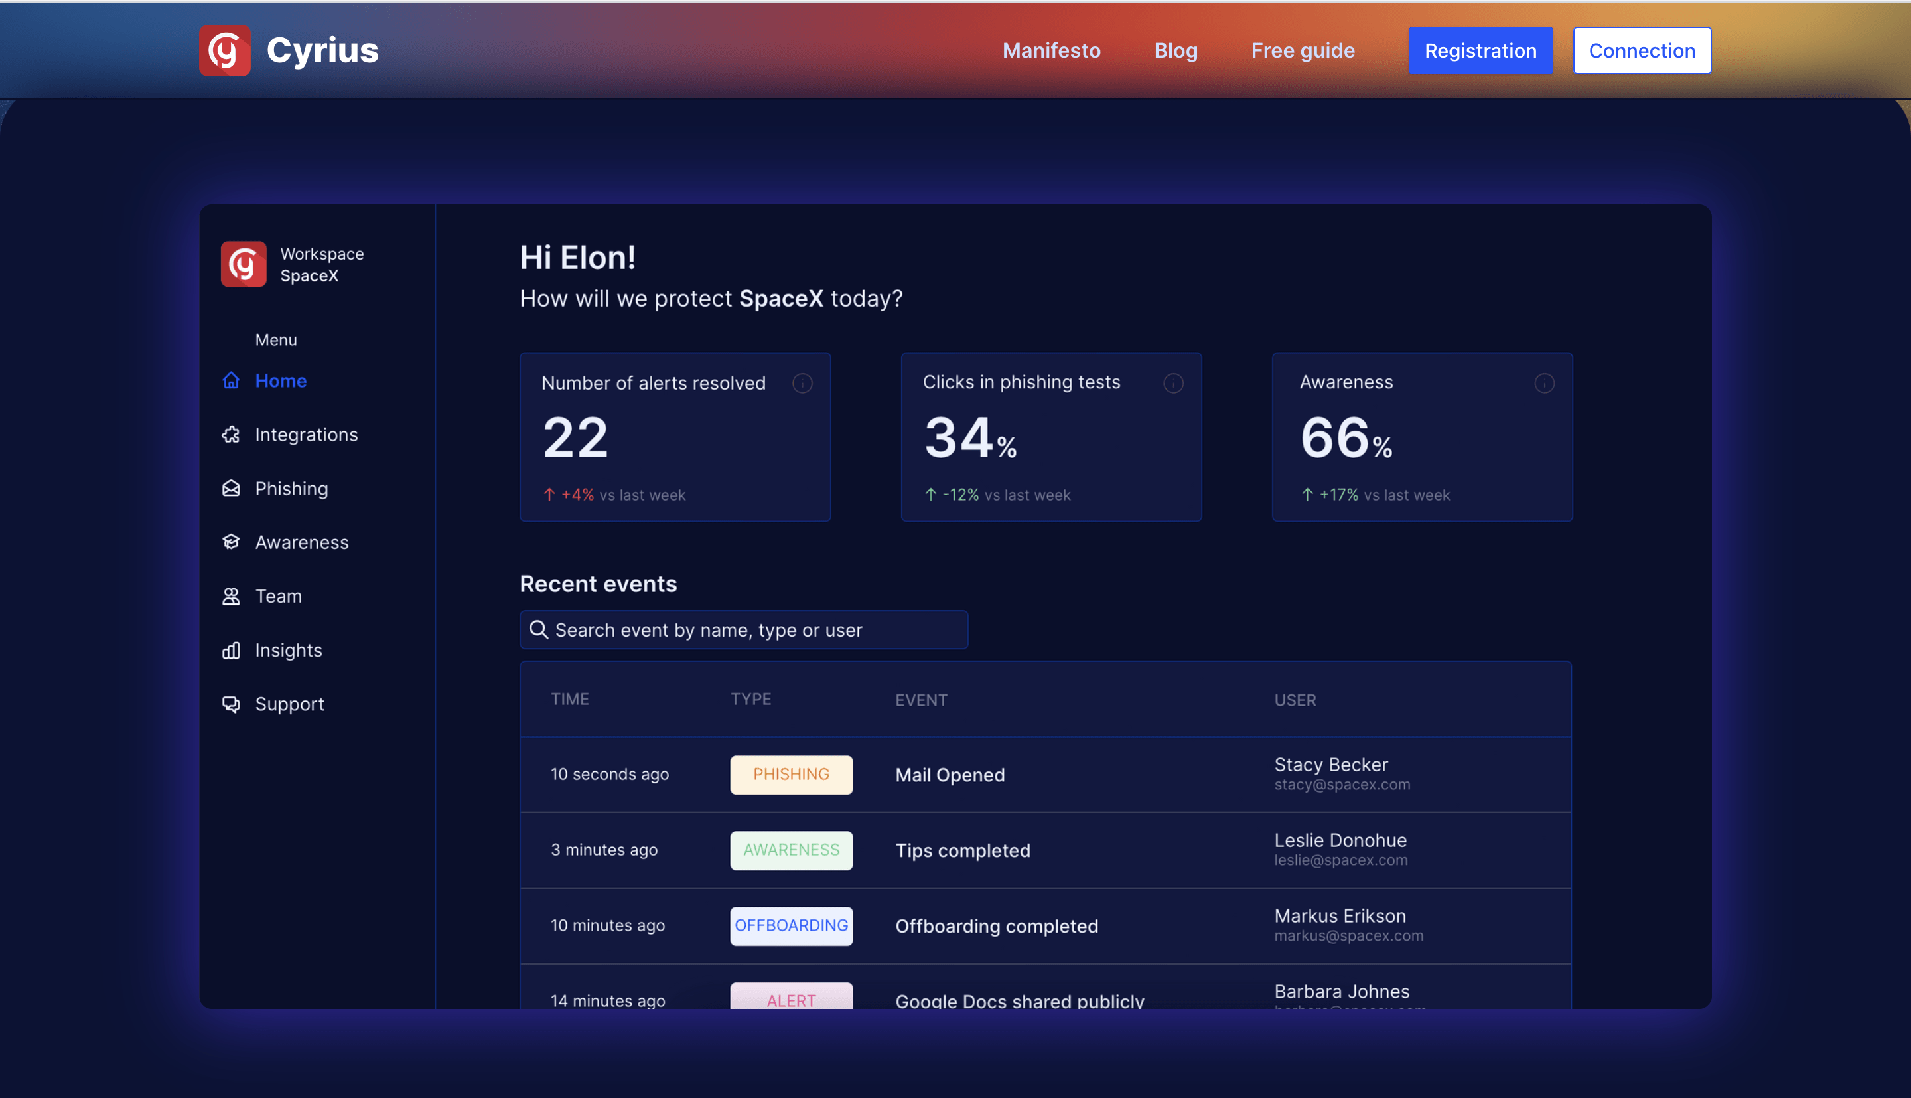Click the Insights bar chart icon
This screenshot has height=1098, width=1911.
coord(232,650)
